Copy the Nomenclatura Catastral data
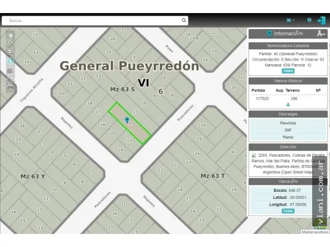 pyautogui.click(x=288, y=71)
